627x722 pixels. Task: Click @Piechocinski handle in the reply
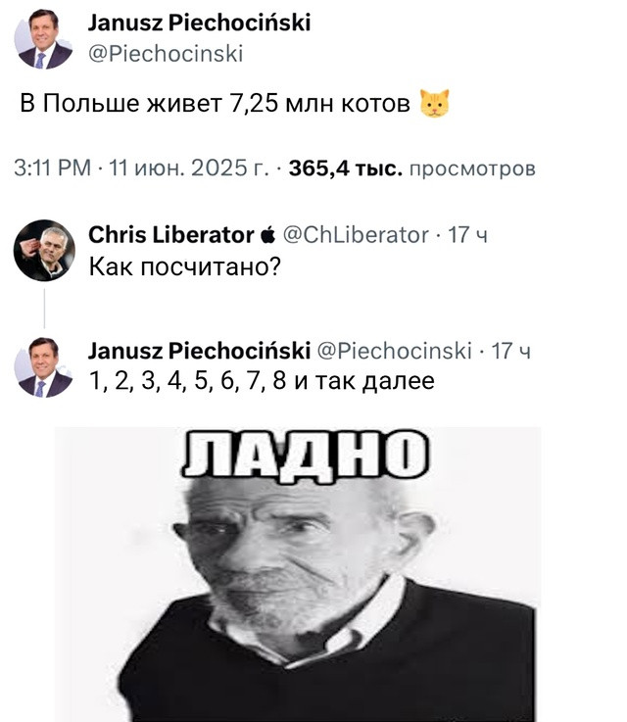395,351
